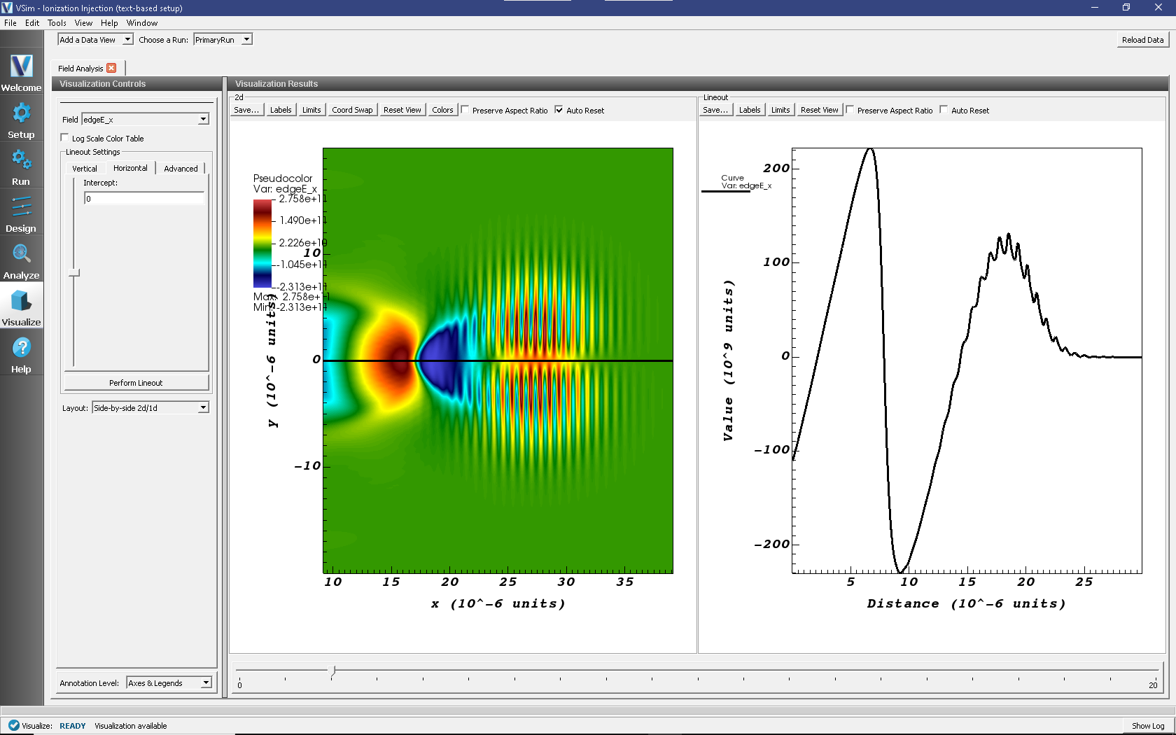
Task: Click Coord Swap button
Action: click(x=352, y=110)
